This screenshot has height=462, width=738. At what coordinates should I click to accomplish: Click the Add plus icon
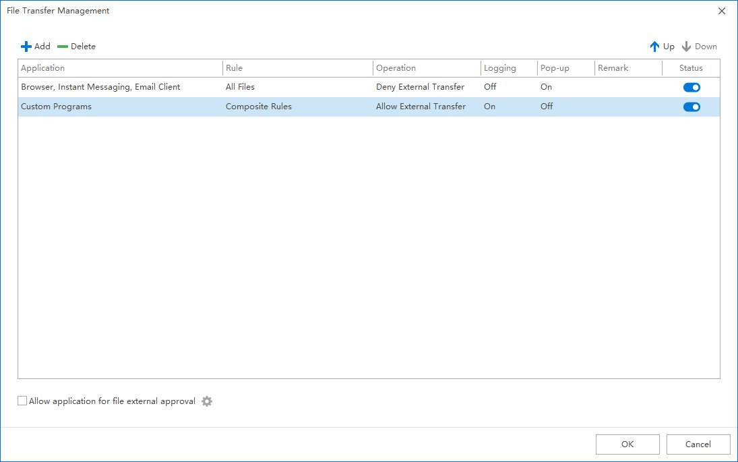[26, 47]
